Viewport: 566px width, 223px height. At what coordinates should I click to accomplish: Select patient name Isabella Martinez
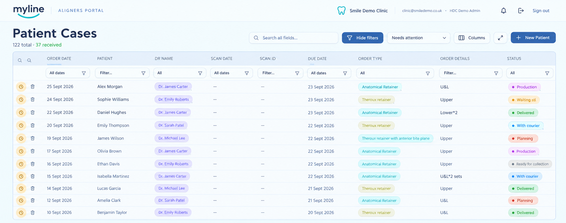coord(113,176)
